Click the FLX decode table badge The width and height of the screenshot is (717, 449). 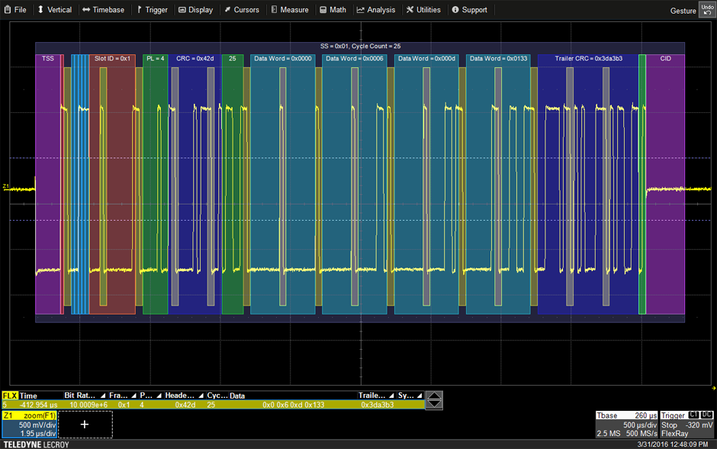click(x=10, y=396)
